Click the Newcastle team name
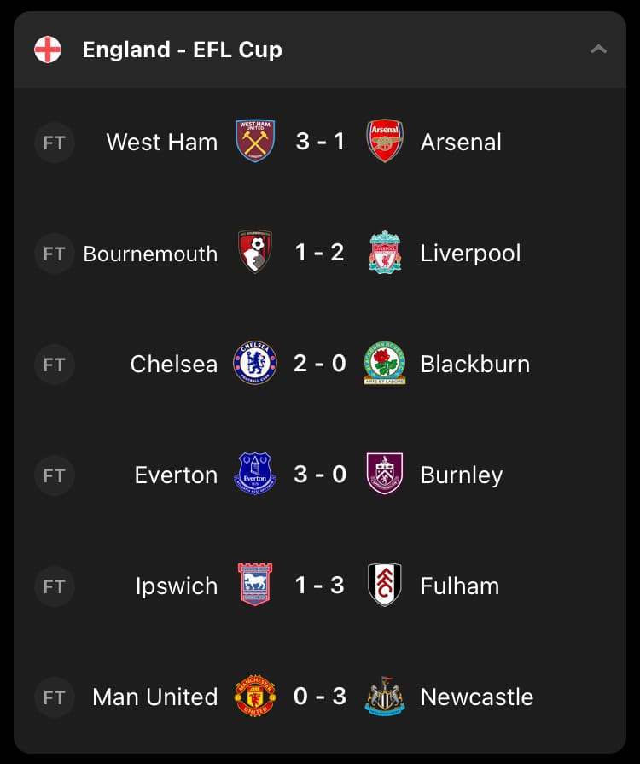This screenshot has width=640, height=764. tap(477, 697)
